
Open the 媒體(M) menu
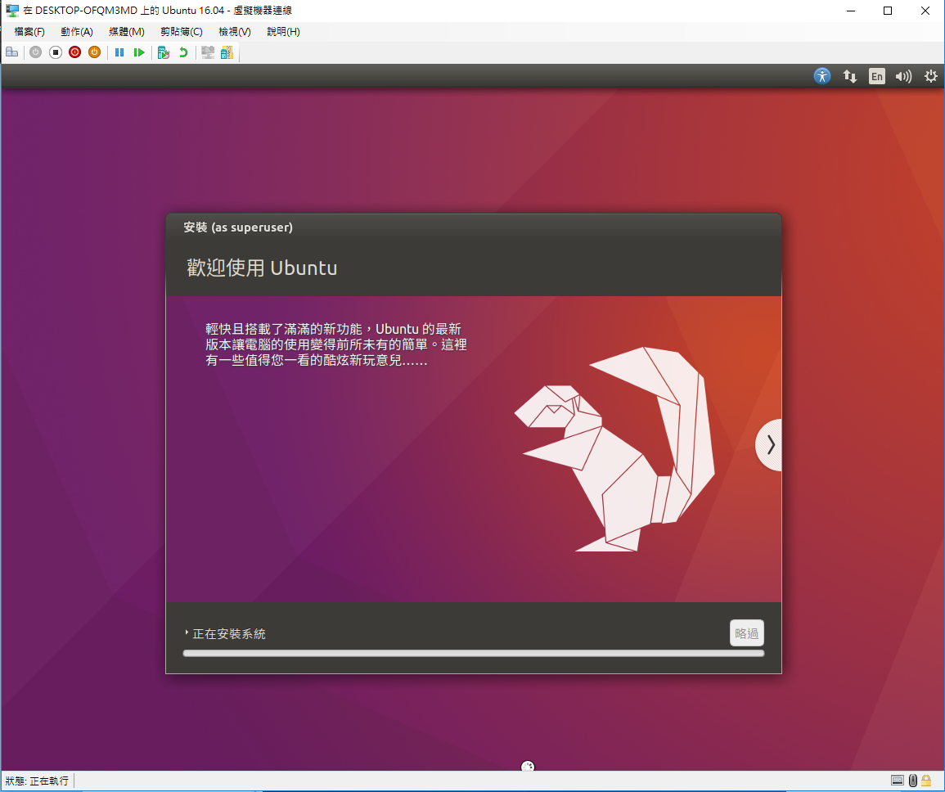pyautogui.click(x=126, y=31)
